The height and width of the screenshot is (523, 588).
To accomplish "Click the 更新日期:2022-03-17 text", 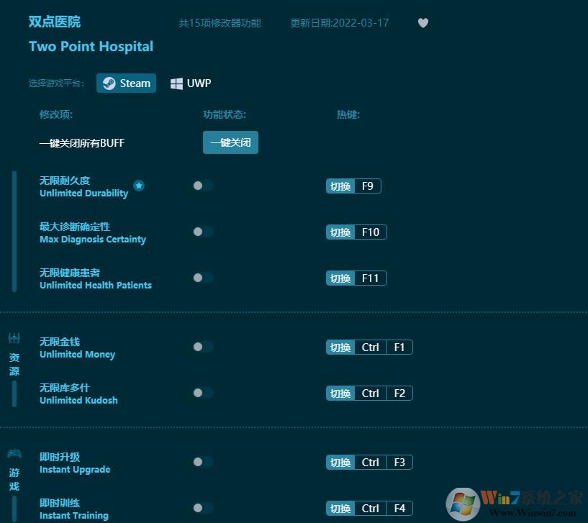I will pyautogui.click(x=340, y=23).
